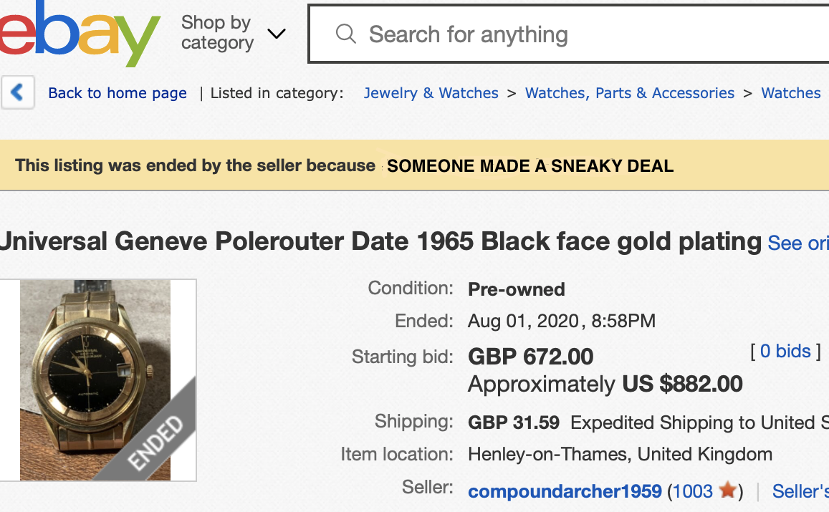829x512 pixels.
Task: View the 0 bids history link
Action: (785, 351)
